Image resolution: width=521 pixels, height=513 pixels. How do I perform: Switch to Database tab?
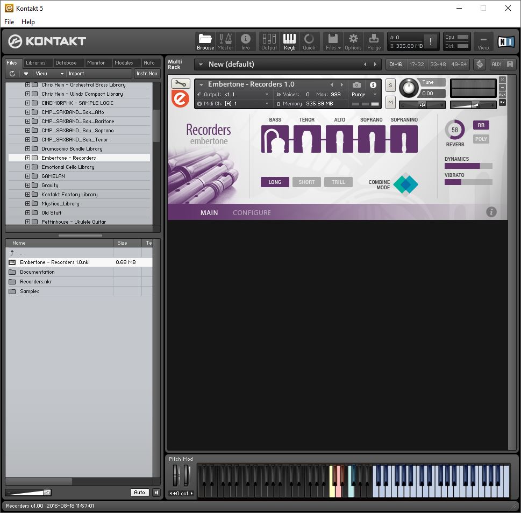tap(66, 63)
